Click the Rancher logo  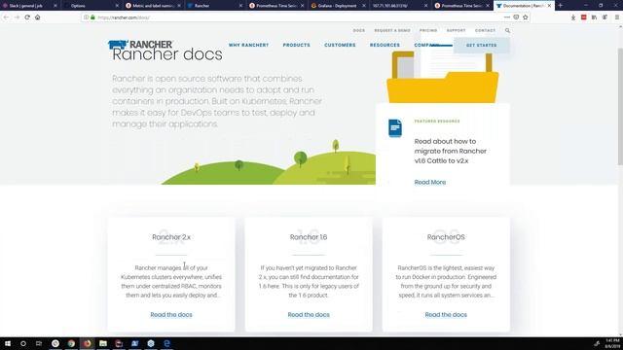140,45
